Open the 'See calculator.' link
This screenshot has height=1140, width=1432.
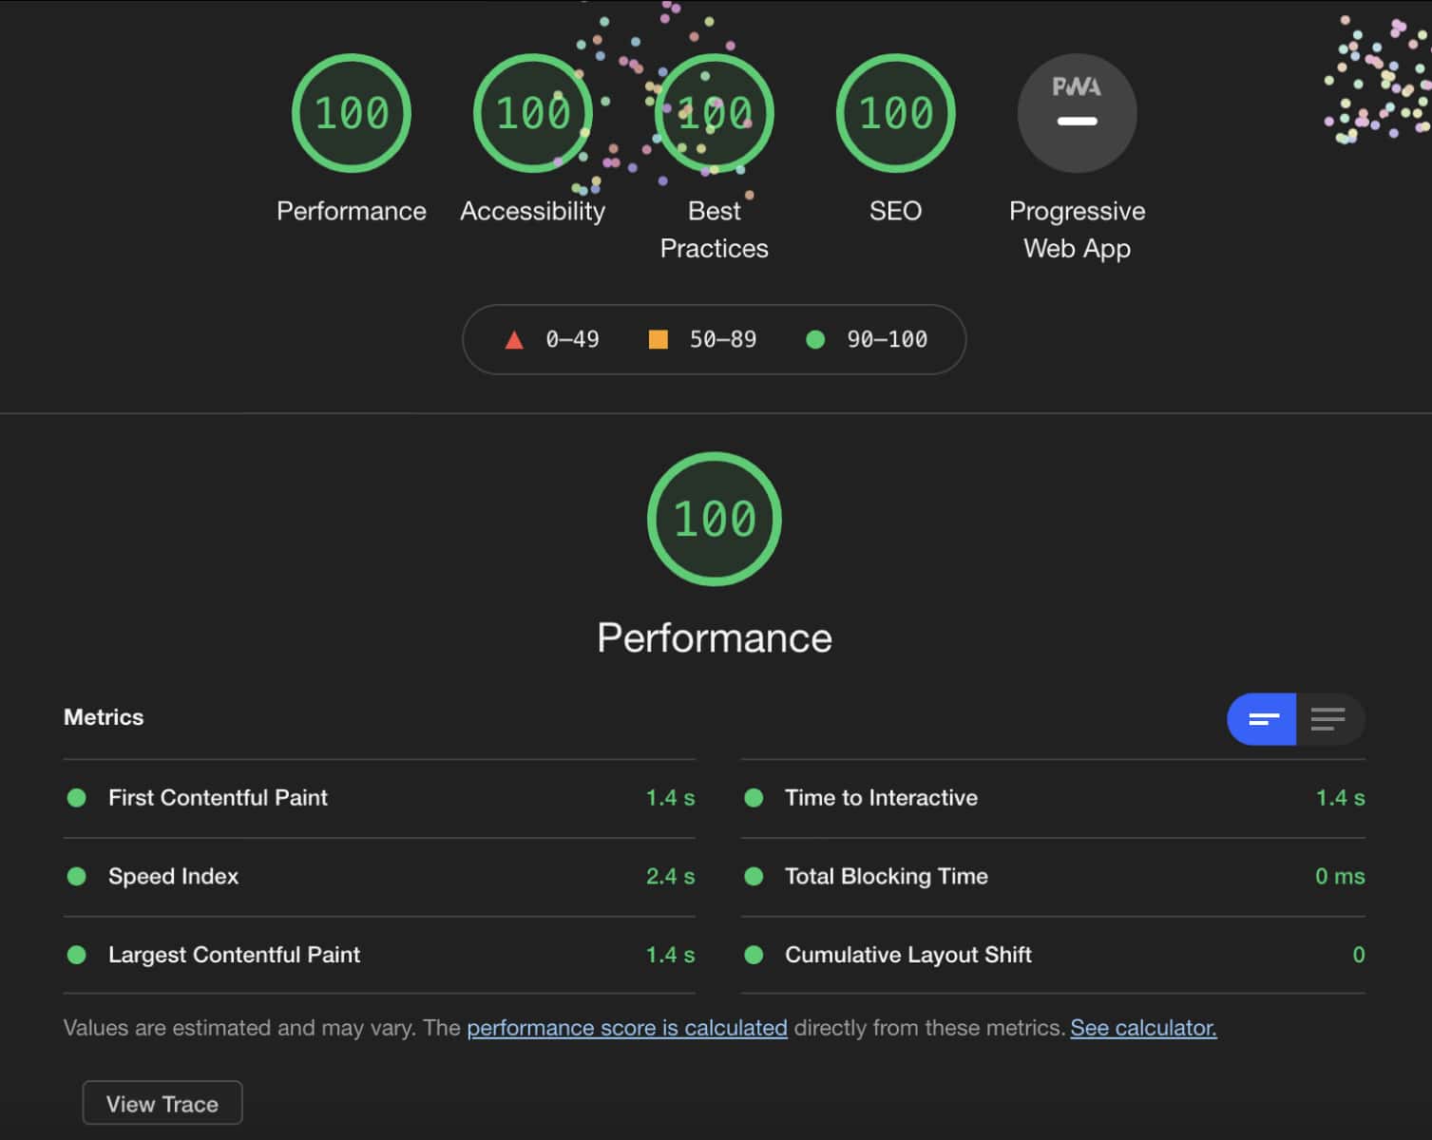pos(1143,1028)
